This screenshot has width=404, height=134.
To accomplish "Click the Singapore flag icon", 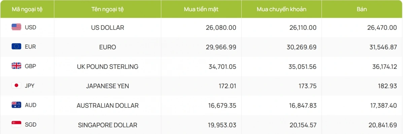I will pyautogui.click(x=16, y=125).
